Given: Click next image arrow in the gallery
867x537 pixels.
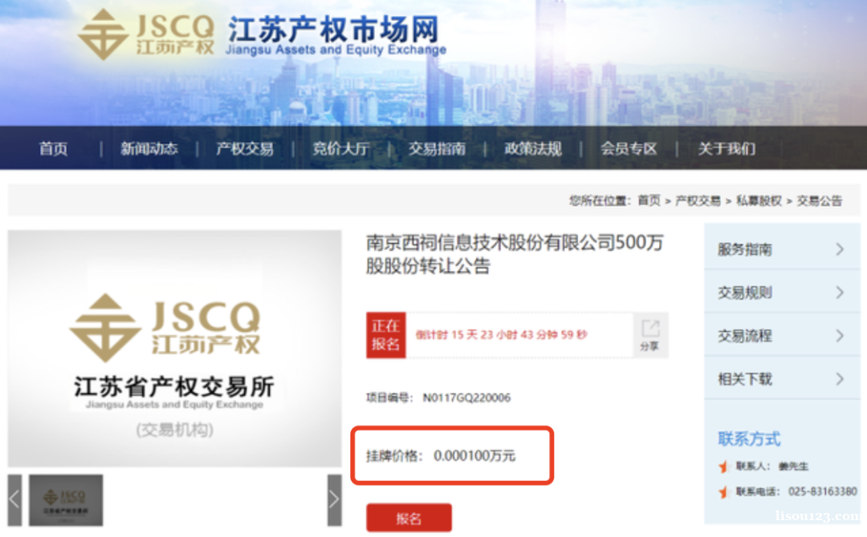Looking at the screenshot, I should coord(334,500).
